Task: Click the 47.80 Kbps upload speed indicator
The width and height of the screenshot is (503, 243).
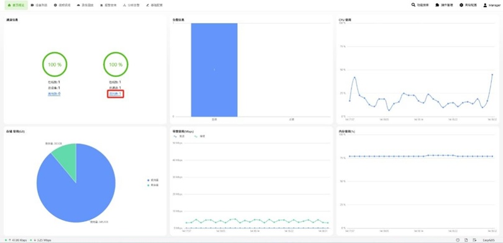Action: [x=16, y=240]
